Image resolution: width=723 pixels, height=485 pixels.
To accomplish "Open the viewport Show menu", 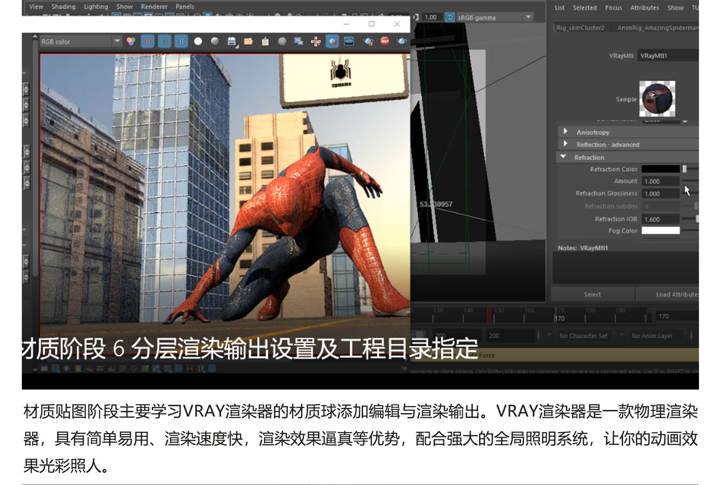I will tap(124, 7).
